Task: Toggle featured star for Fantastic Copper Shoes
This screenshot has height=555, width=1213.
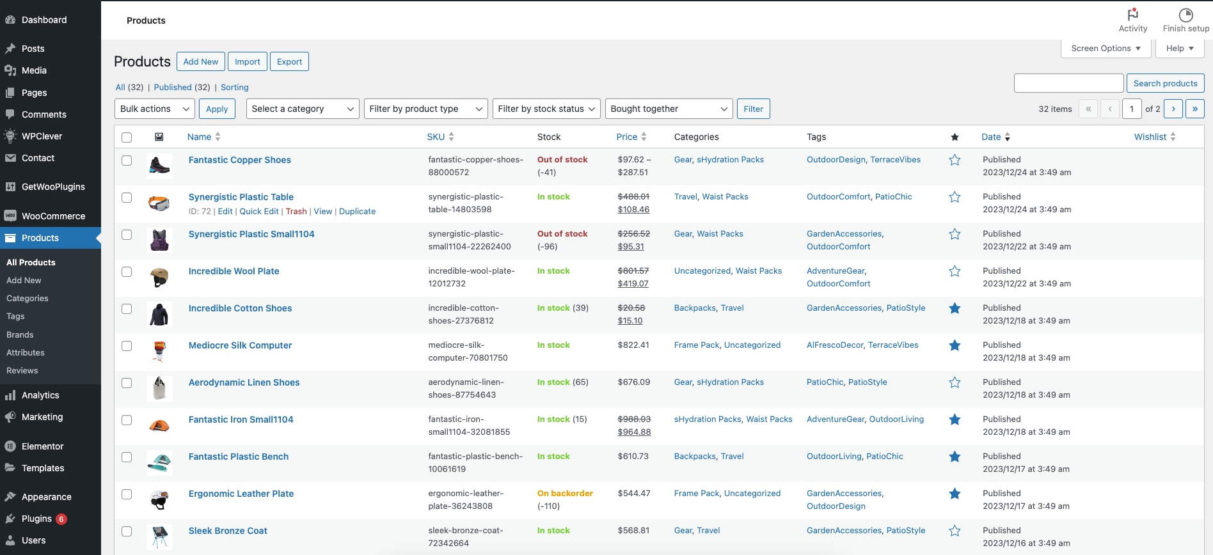Action: click(x=955, y=160)
